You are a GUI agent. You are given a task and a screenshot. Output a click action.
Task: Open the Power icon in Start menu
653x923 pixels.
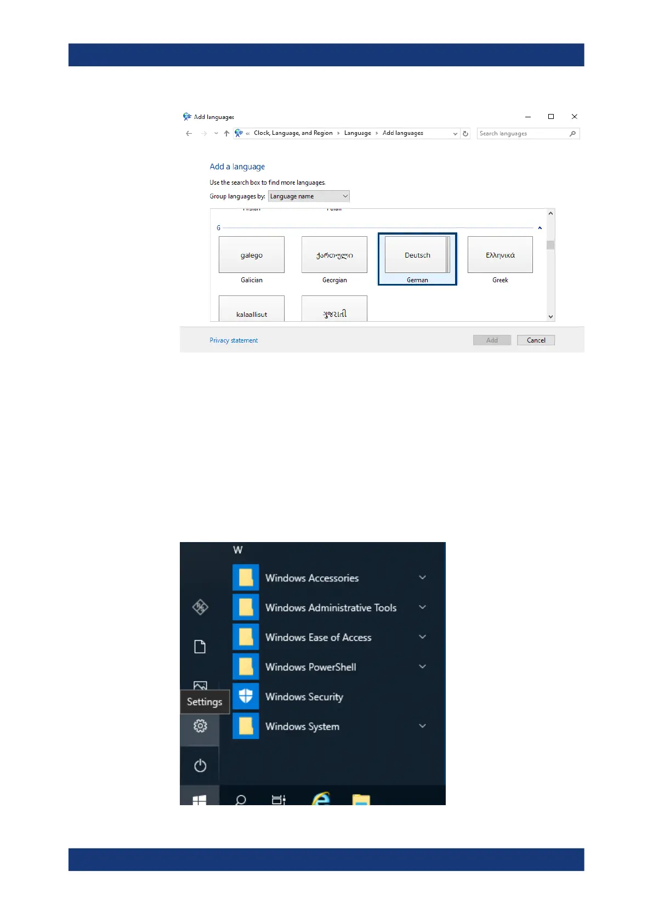(x=200, y=766)
